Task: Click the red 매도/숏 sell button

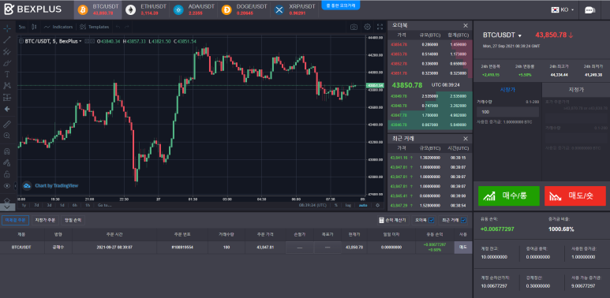Action: click(575, 196)
